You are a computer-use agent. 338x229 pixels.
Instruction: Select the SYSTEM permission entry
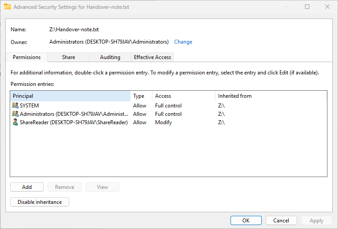[169, 106]
